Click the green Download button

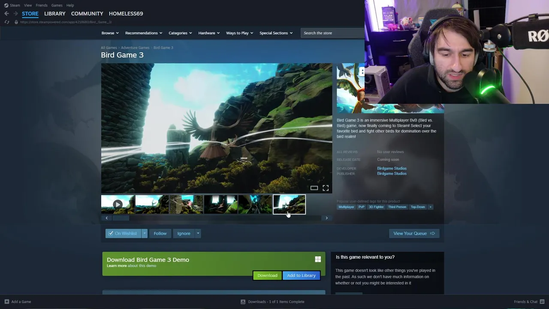point(267,276)
